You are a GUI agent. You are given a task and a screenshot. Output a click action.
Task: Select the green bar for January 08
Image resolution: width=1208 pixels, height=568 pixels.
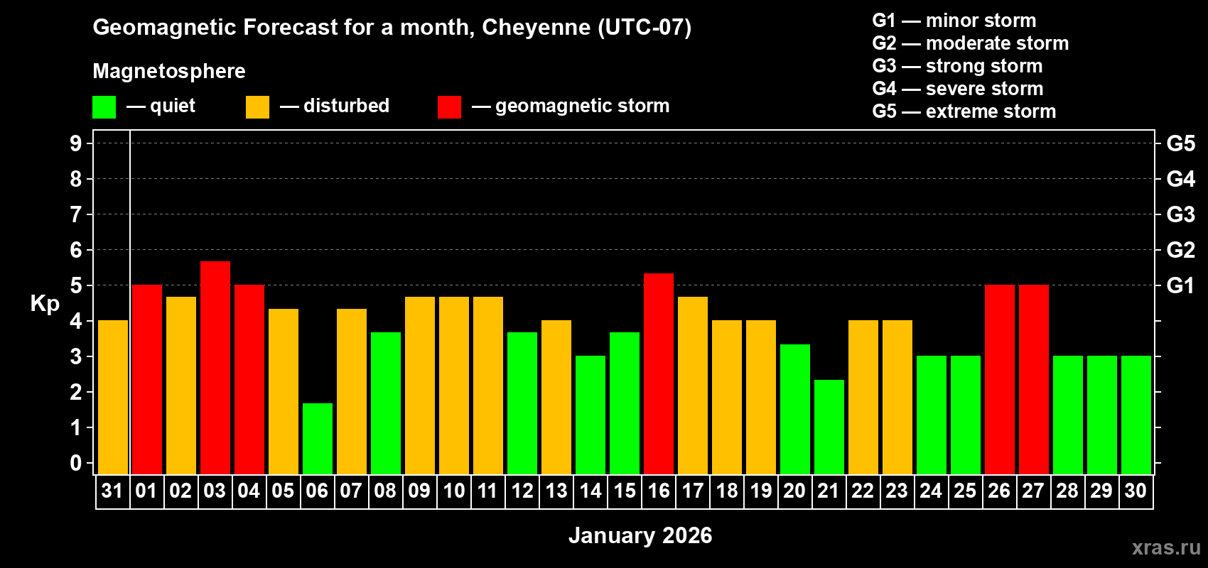(386, 403)
